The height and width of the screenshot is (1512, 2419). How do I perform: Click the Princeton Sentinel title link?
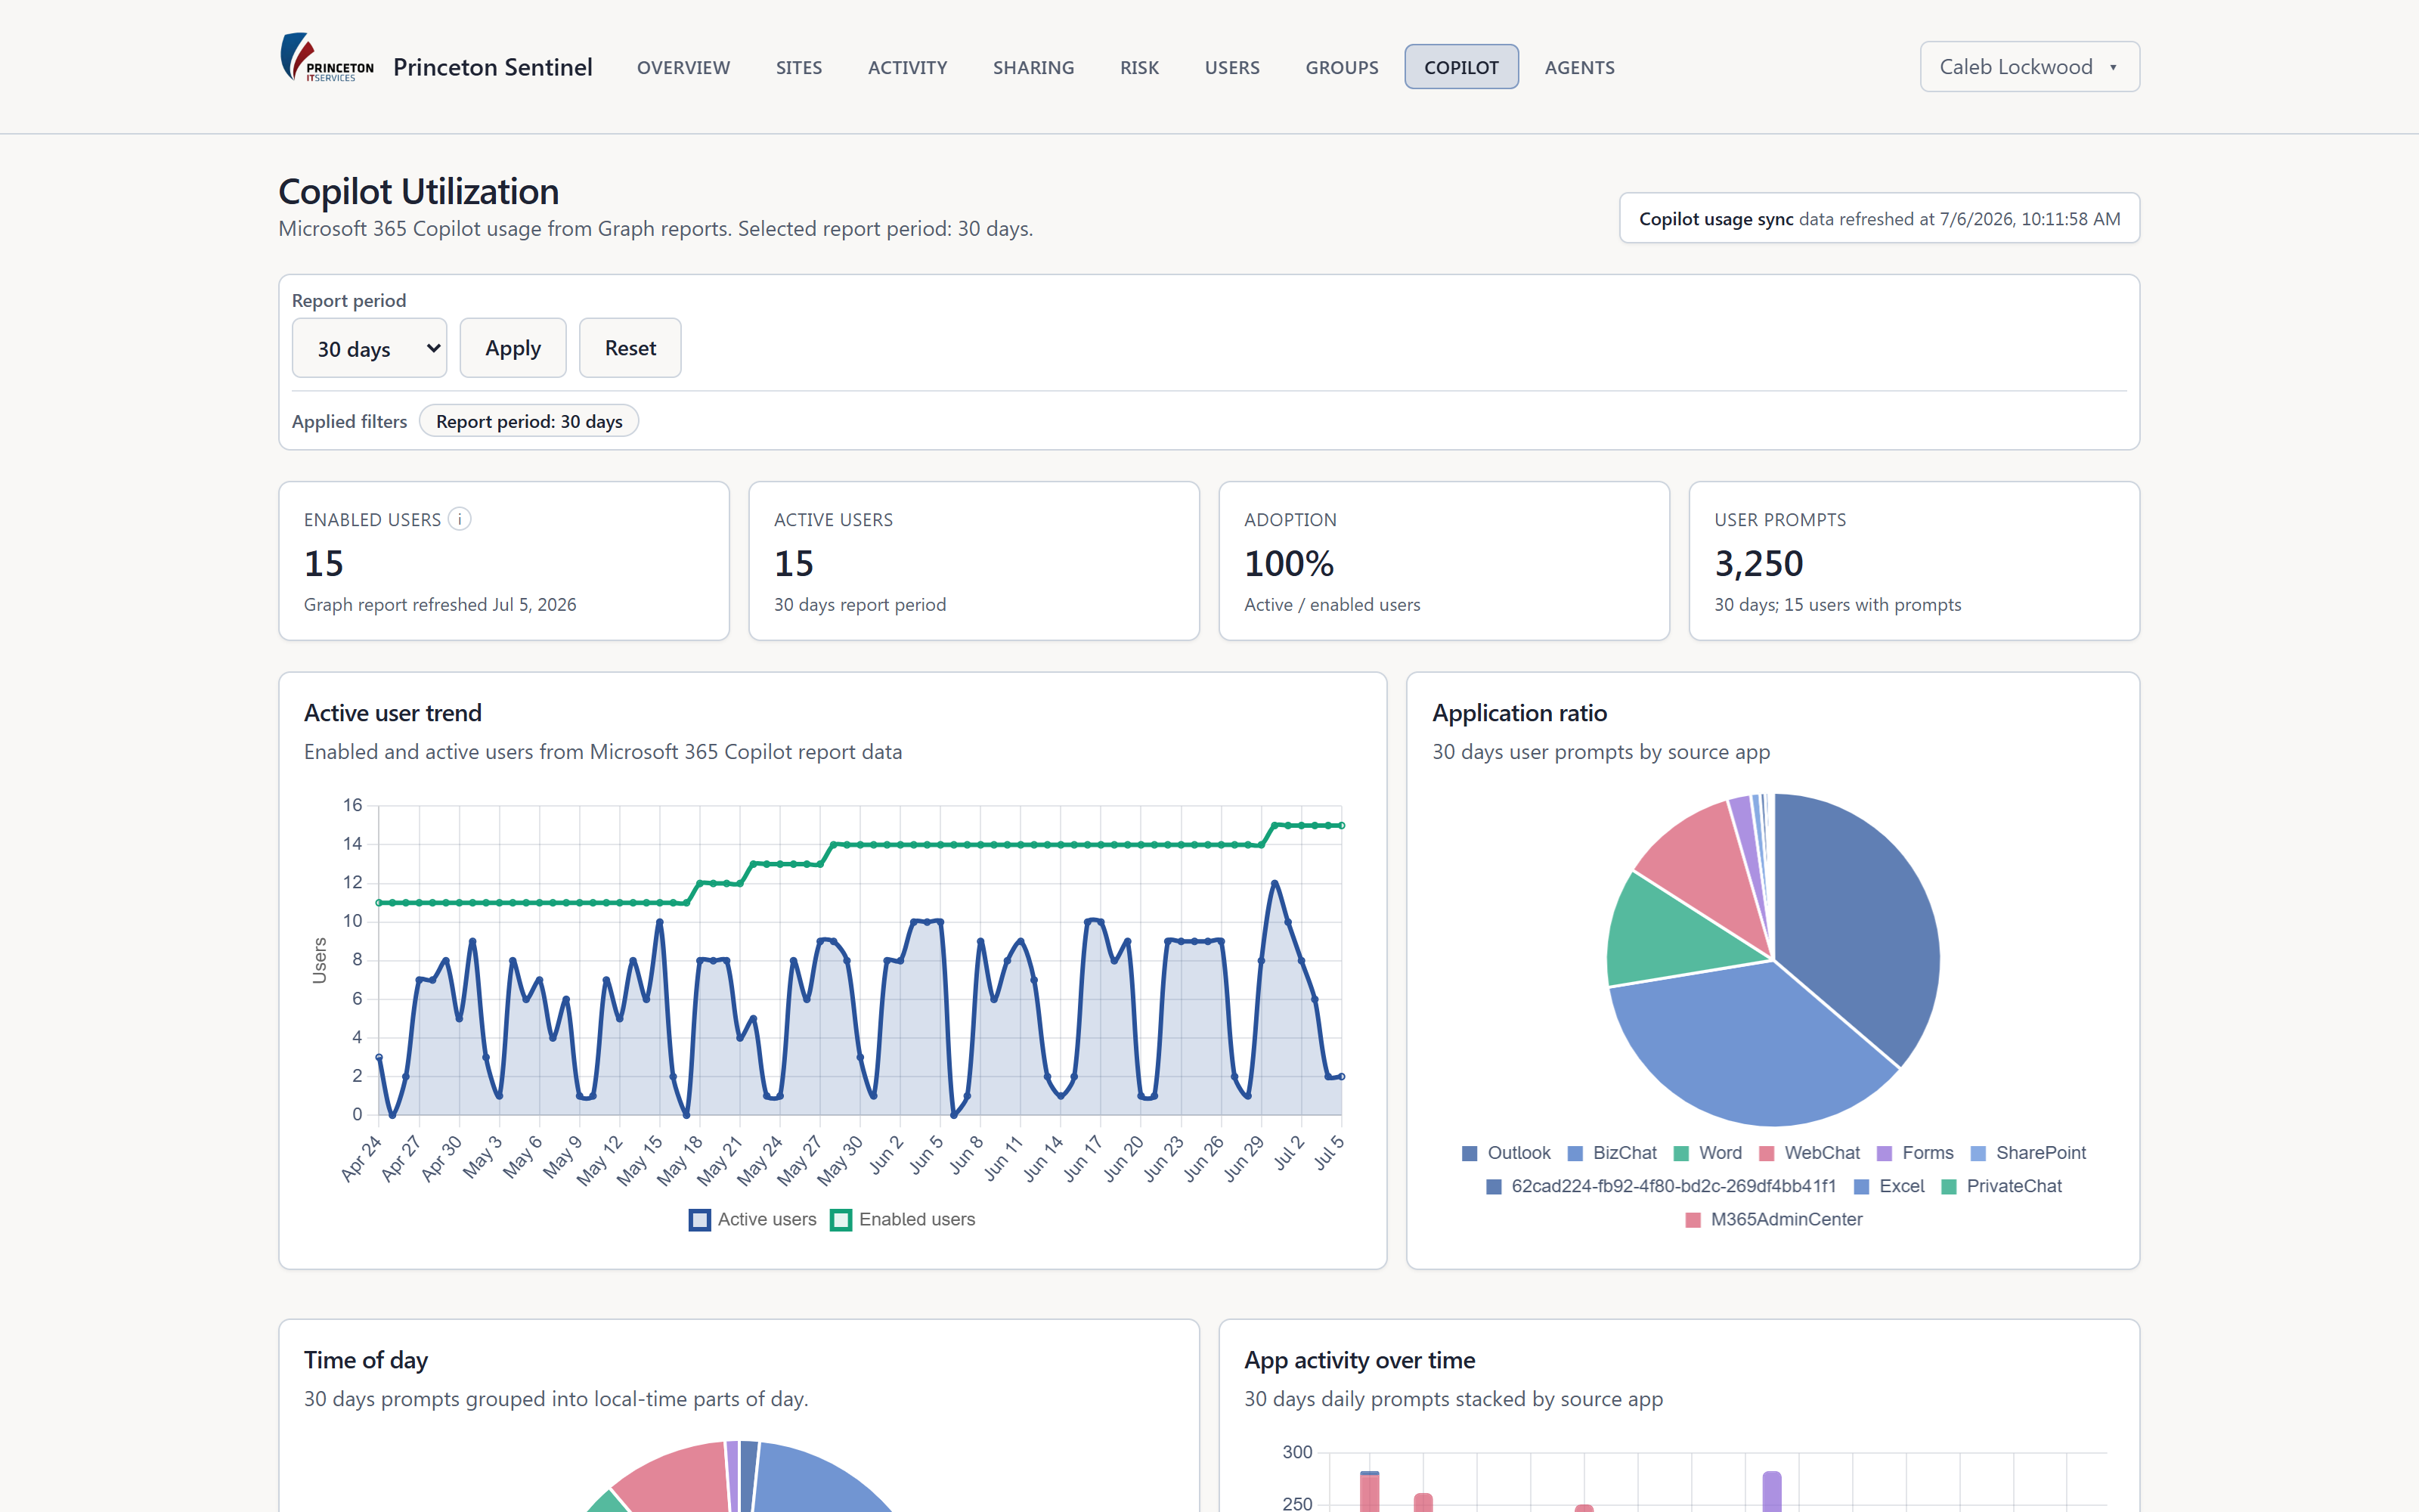point(493,67)
